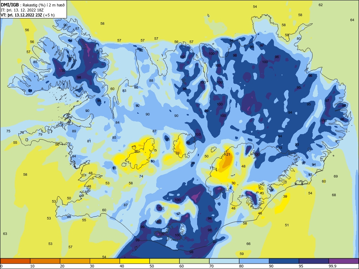Select the 10–20 orange legend swatch

click(x=45, y=261)
